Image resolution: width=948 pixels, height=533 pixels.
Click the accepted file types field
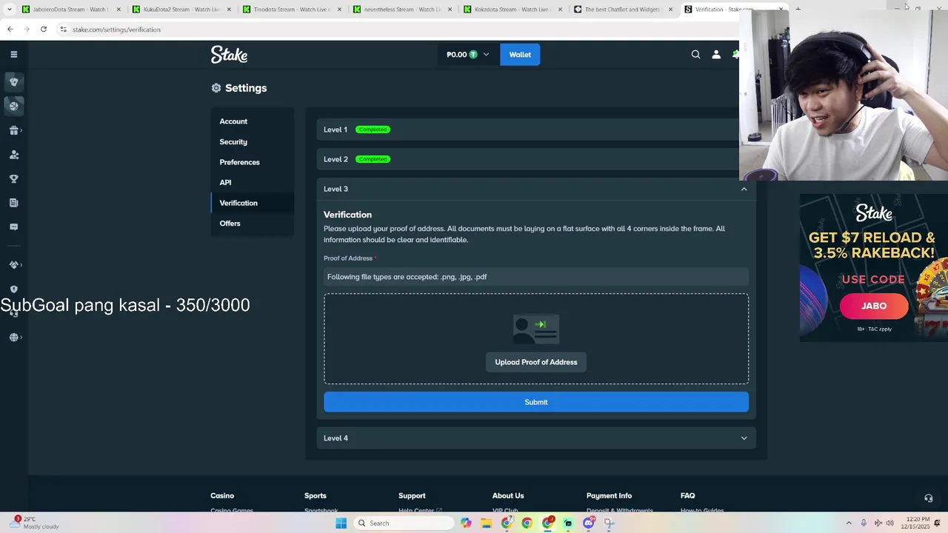pos(536,277)
